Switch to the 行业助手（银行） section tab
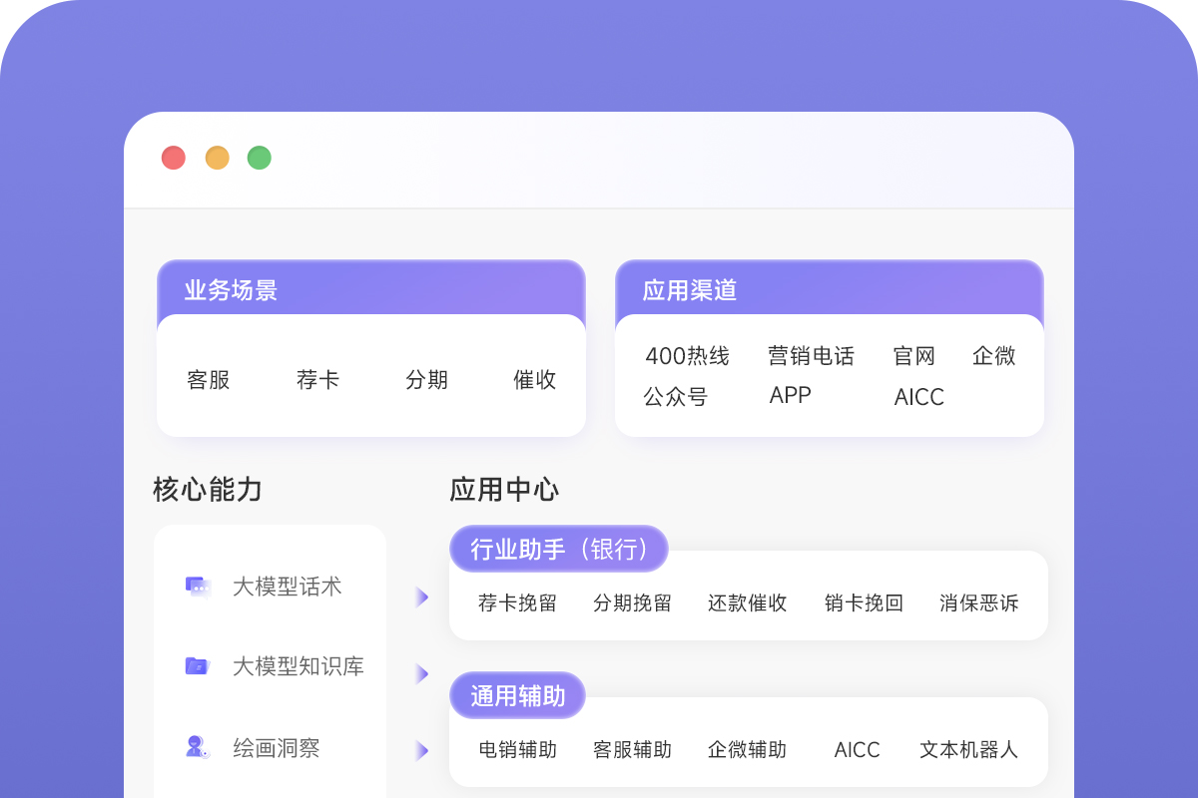1198x798 pixels. 558,548
